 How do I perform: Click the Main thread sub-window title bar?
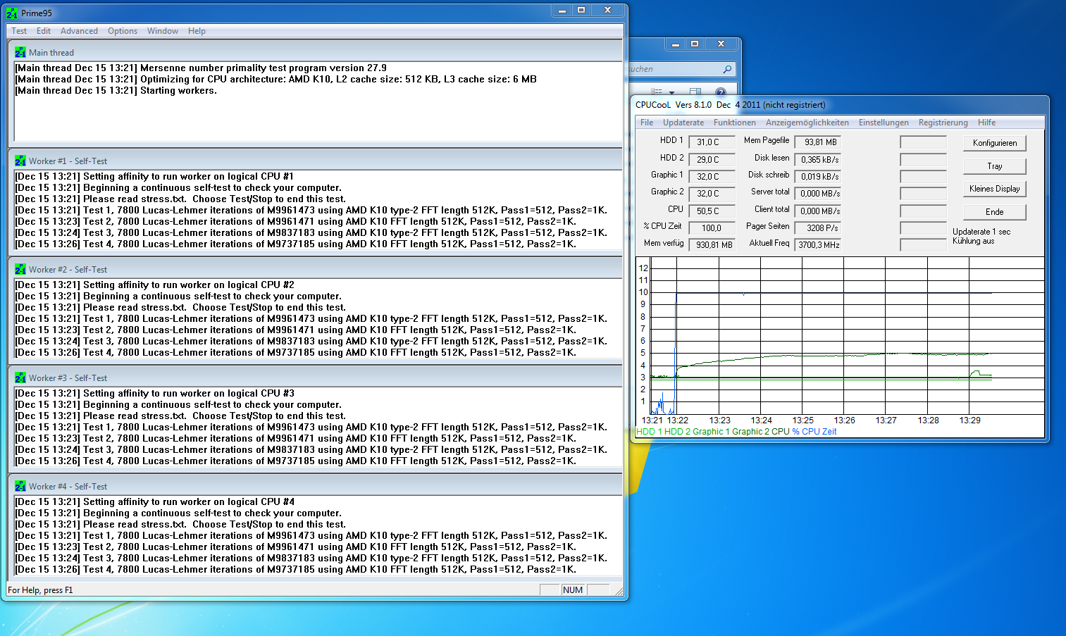pos(315,52)
